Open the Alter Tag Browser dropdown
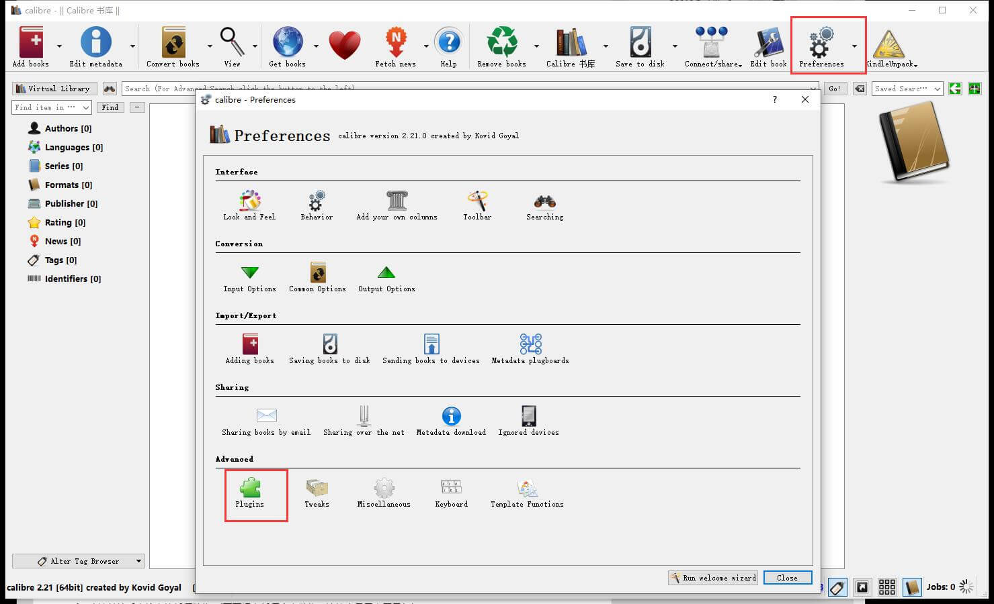994x604 pixels. pyautogui.click(x=79, y=561)
